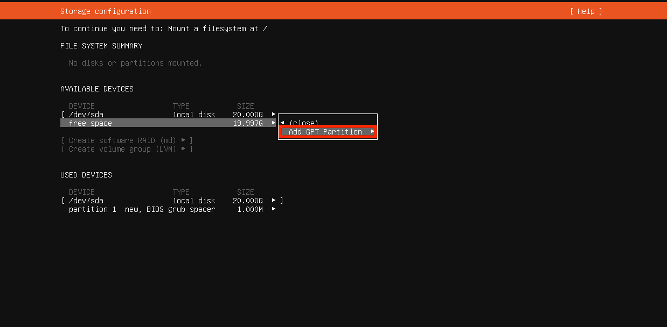Click Create volume group (LVM)
667x327 pixels.
point(127,149)
